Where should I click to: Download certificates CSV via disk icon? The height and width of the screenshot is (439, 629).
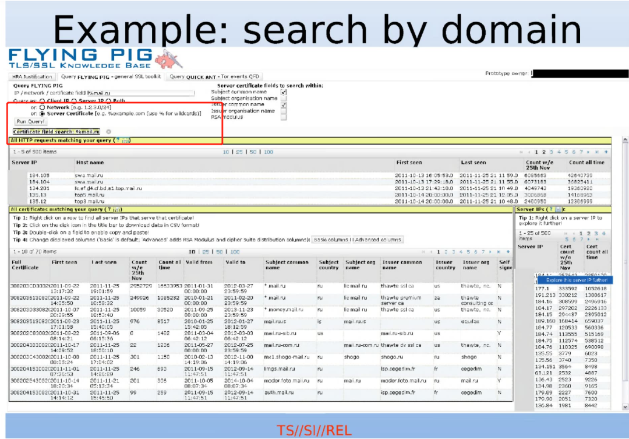pos(116,210)
